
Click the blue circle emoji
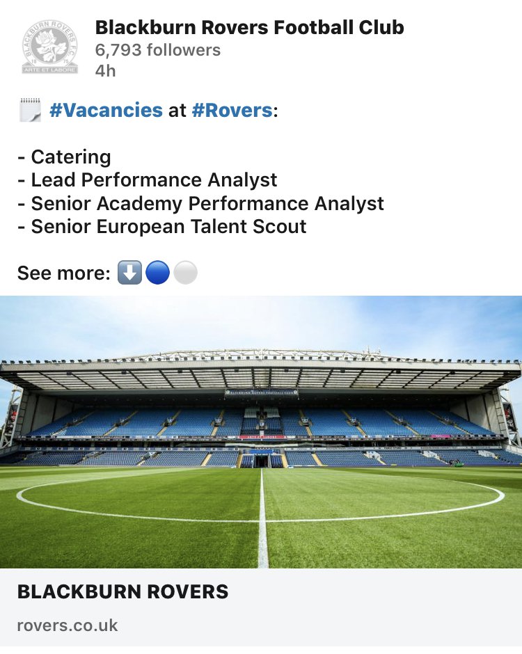click(157, 273)
